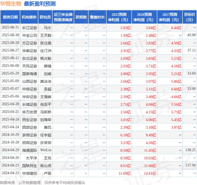
Task: Click 中信建投 institution cell
Action: pyautogui.click(x=30, y=173)
